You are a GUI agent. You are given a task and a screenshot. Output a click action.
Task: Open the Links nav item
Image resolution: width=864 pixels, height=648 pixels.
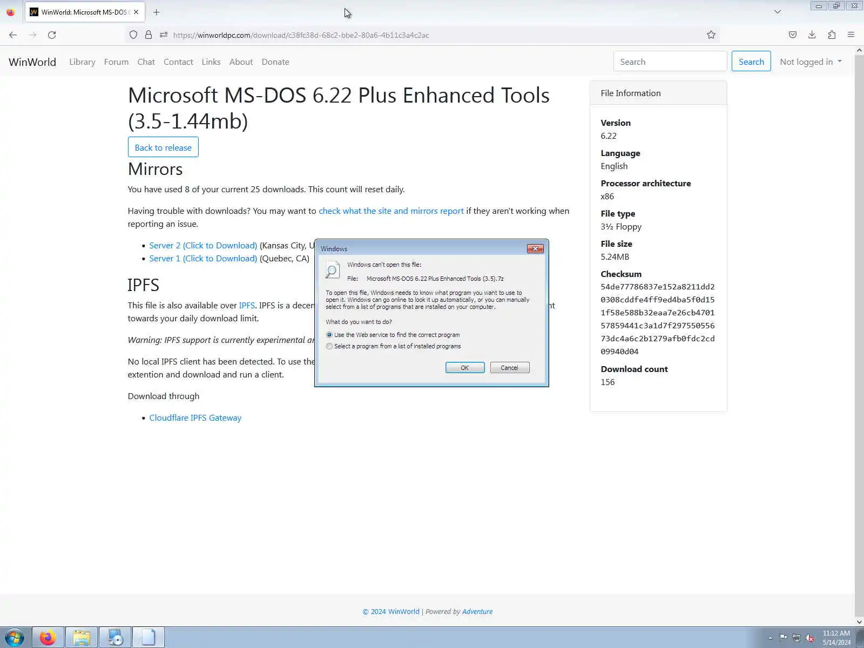(x=211, y=62)
